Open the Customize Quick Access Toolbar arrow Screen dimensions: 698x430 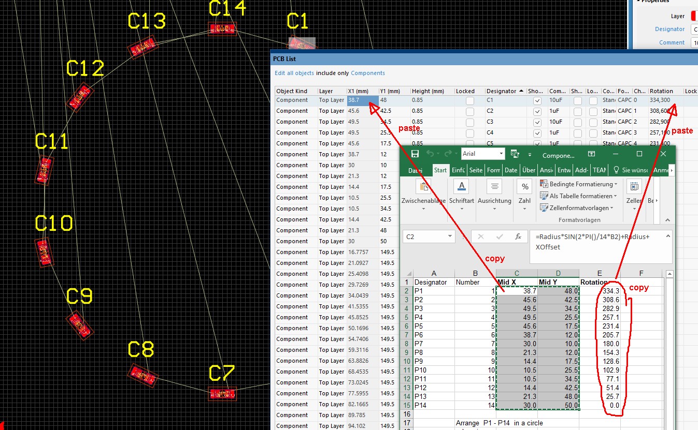point(530,154)
